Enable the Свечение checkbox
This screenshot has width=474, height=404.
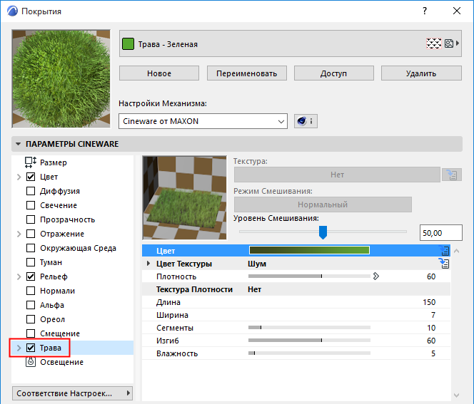point(31,205)
